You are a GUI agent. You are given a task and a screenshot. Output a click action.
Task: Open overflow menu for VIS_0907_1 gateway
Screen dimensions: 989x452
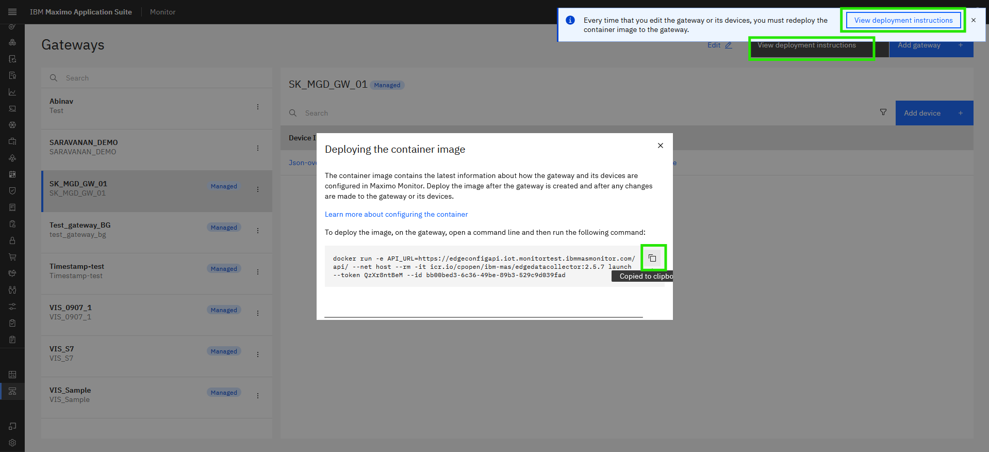[x=258, y=313]
